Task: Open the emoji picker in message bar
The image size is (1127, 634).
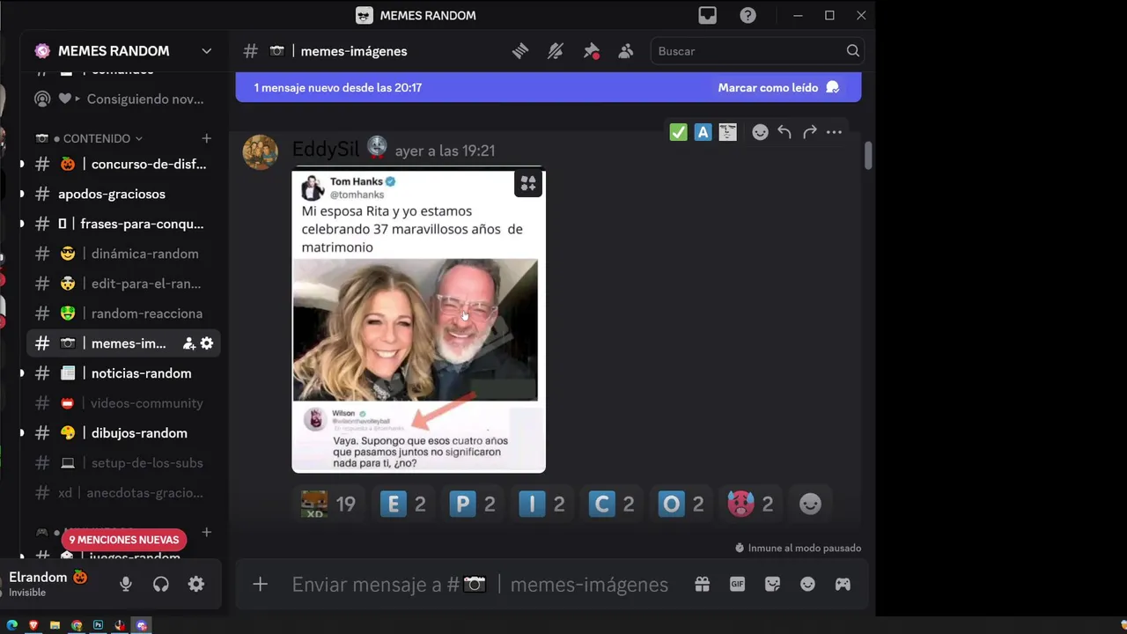Action: tap(807, 584)
